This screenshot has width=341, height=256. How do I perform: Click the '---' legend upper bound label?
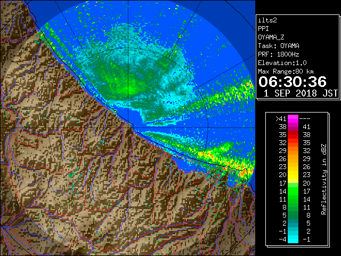[305, 119]
